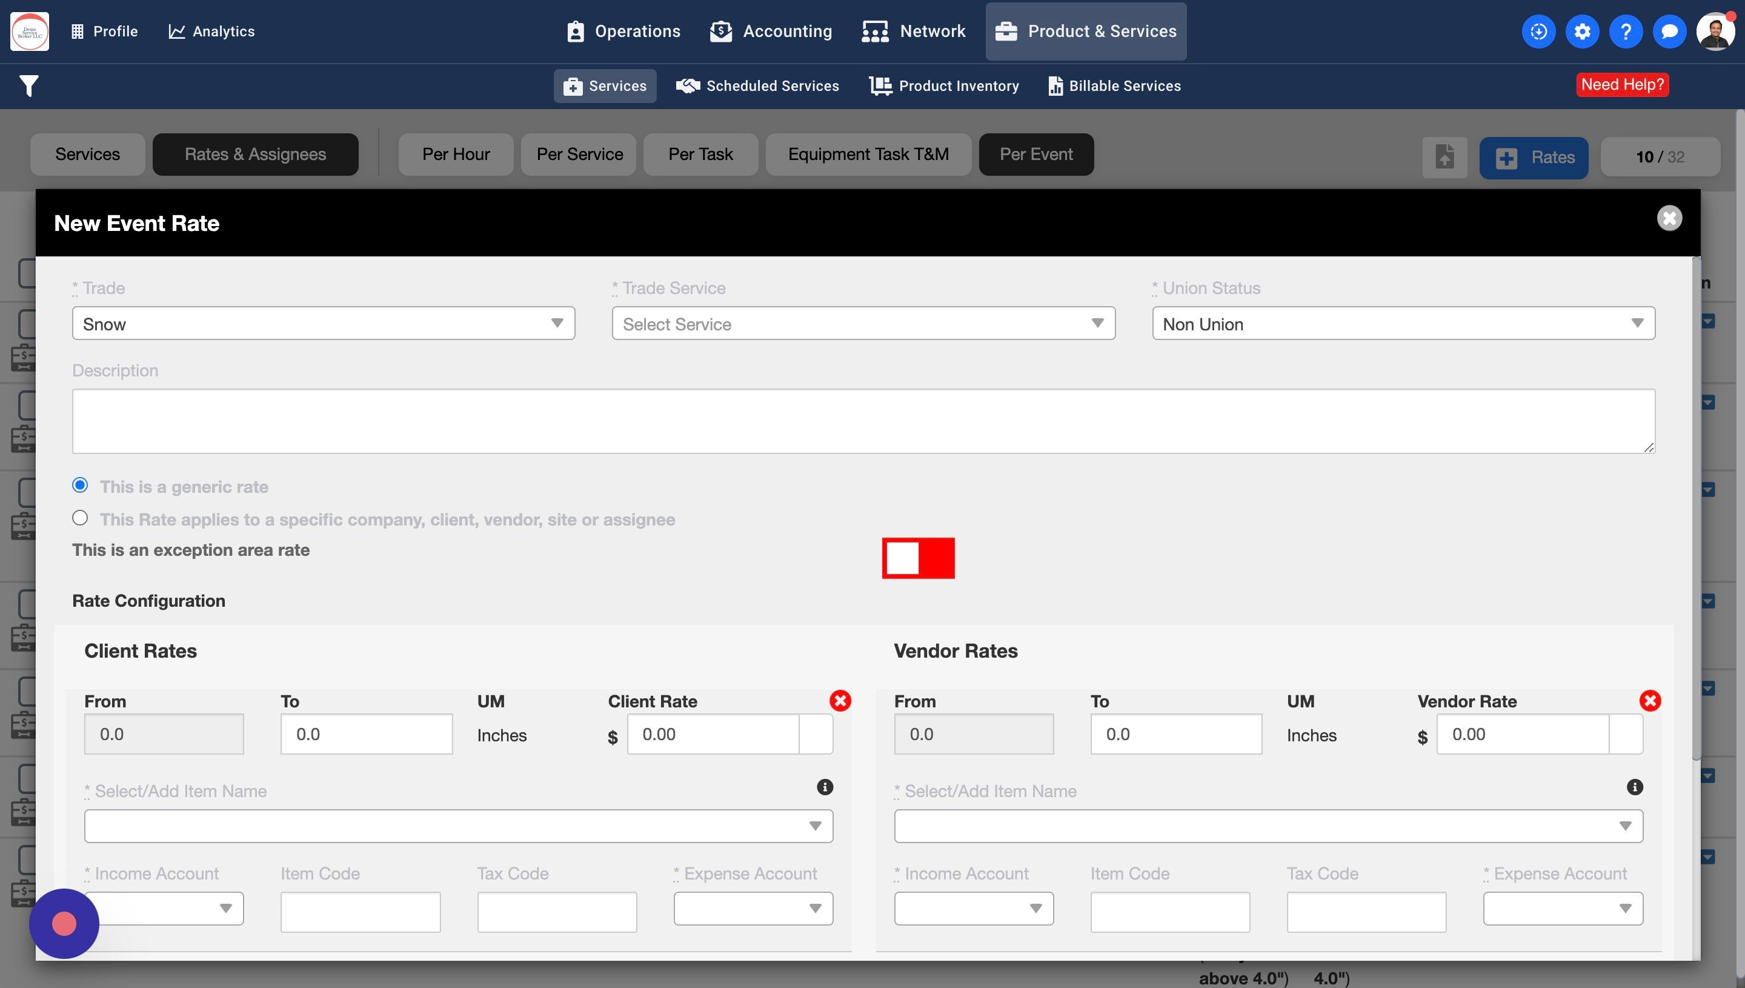Click the download circle icon
The height and width of the screenshot is (988, 1745).
click(x=1538, y=31)
